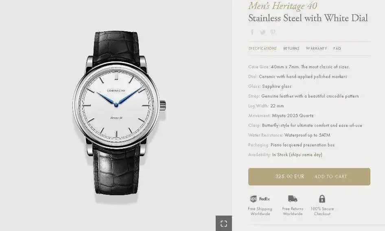Click Stainless Steel with White Dial heading
The image size is (385, 231).
pos(308,18)
